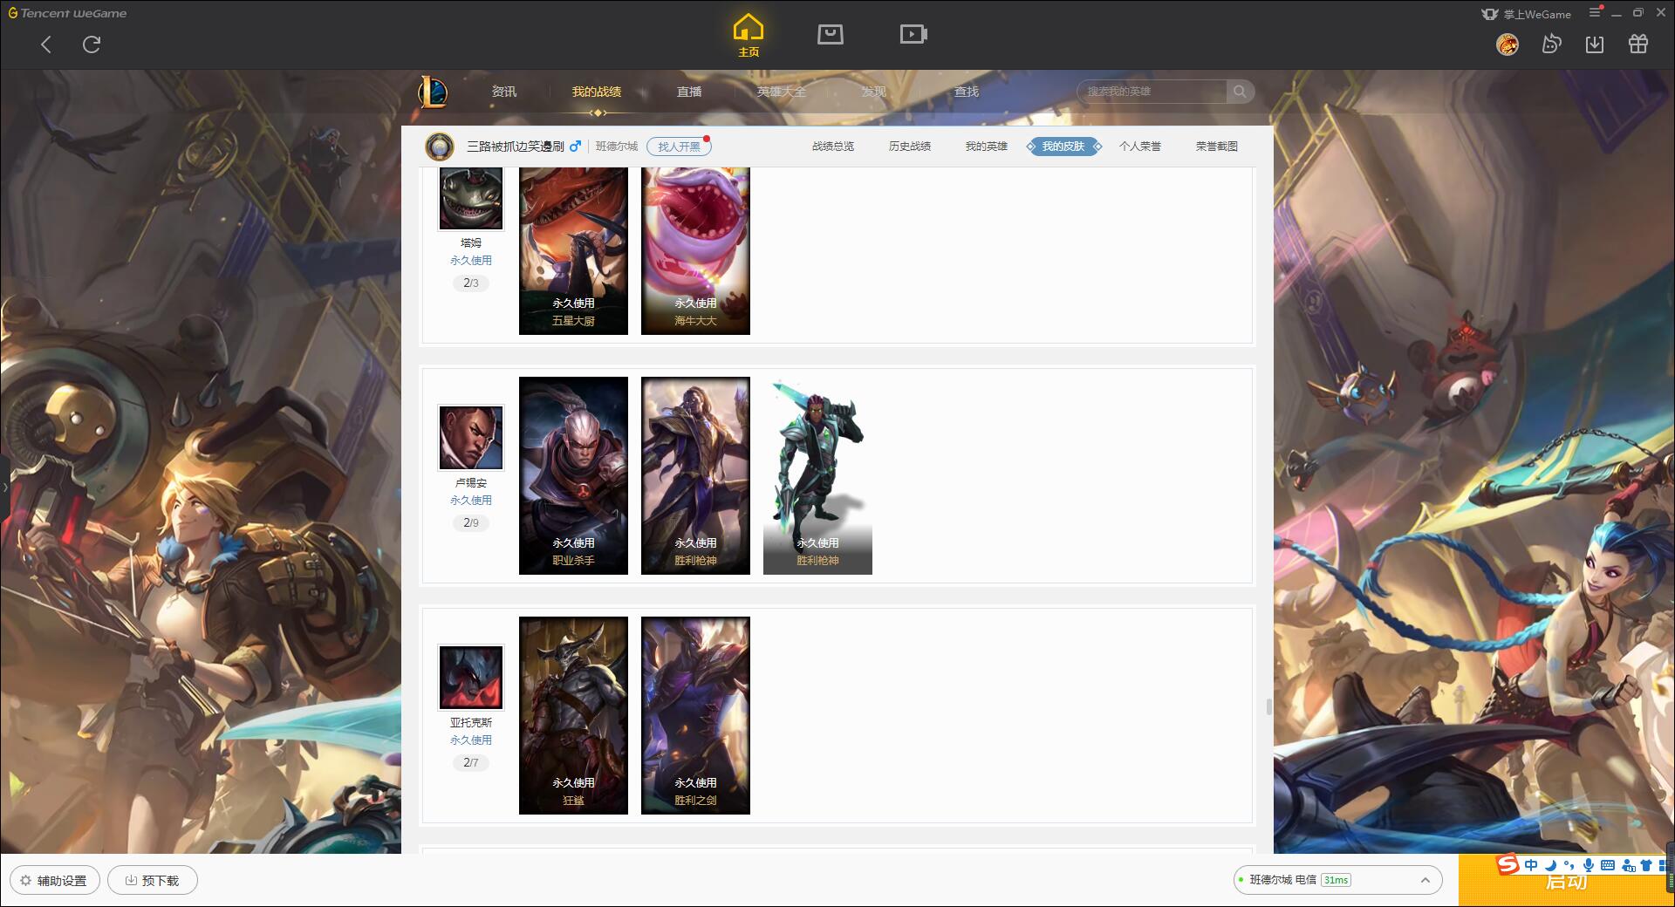Screen dimensions: 1675x907
Task: Click the 塔姆 champion portrait
Action: pos(471,199)
